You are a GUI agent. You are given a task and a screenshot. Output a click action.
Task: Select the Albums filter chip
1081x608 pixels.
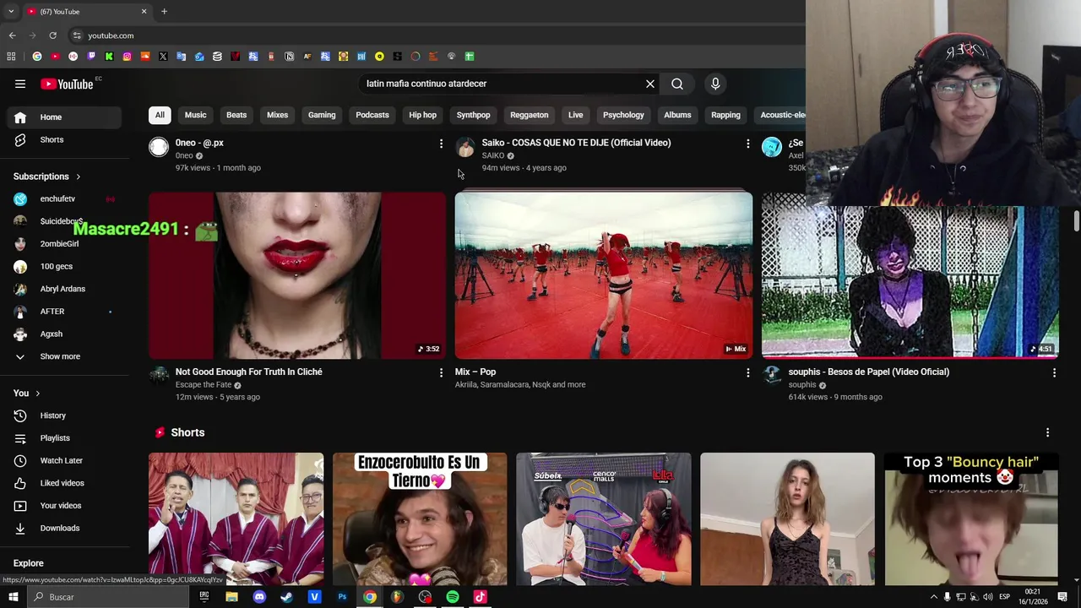(677, 115)
